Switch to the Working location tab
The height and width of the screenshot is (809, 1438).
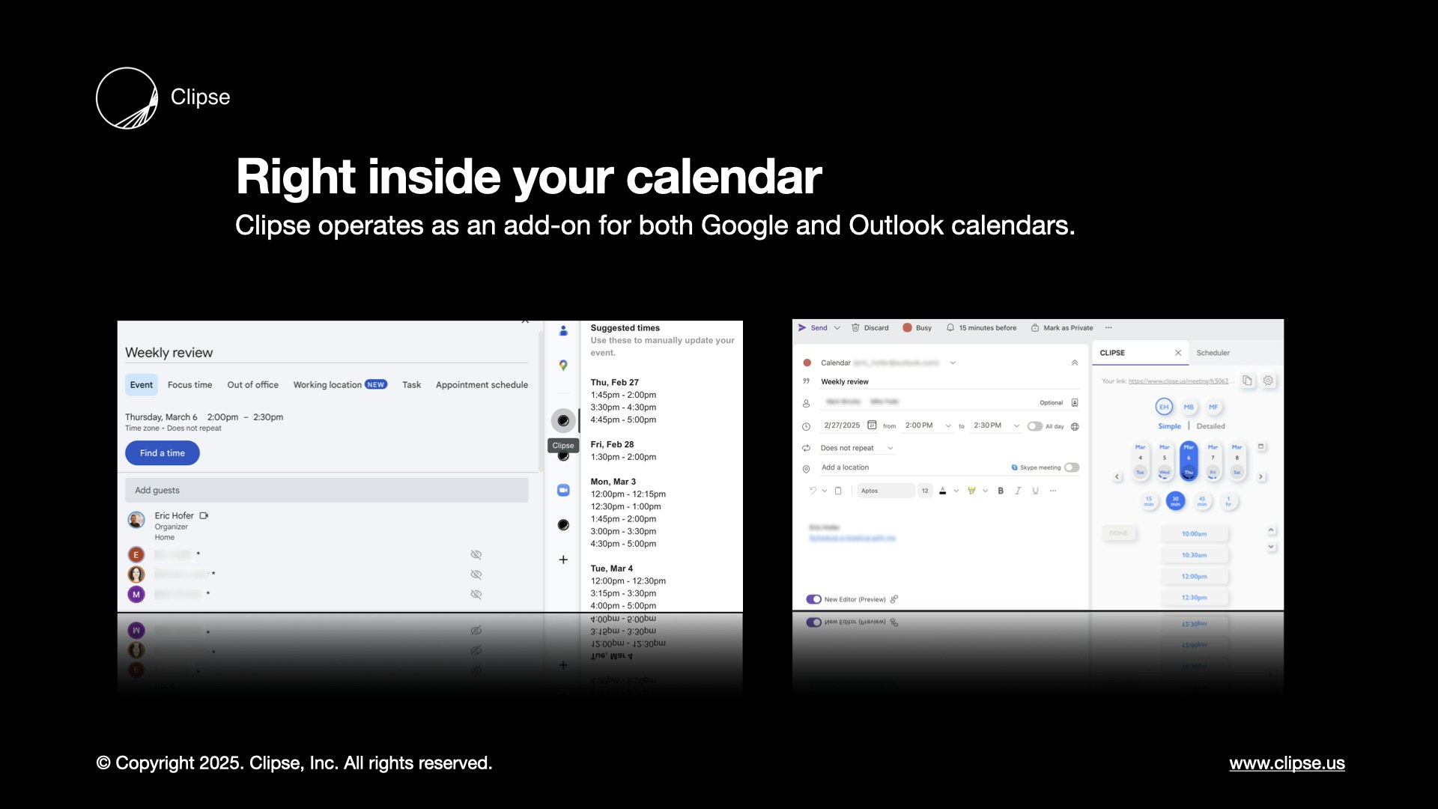click(x=340, y=385)
